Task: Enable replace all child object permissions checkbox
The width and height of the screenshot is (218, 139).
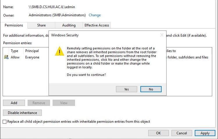Action: tap(5, 122)
